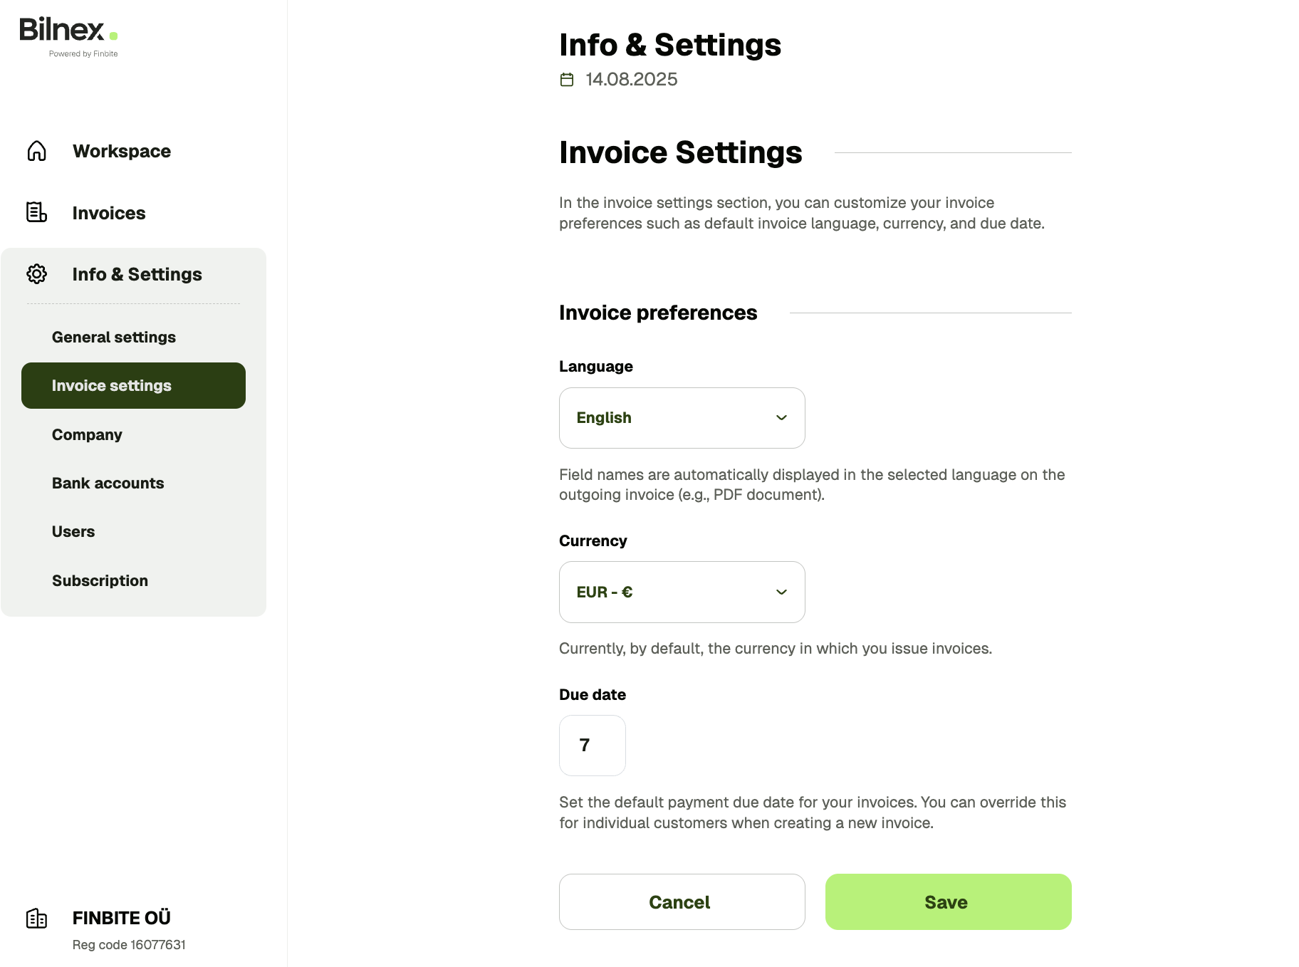Open the Users settings page
Image resolution: width=1299 pixels, height=967 pixels.
(x=73, y=531)
